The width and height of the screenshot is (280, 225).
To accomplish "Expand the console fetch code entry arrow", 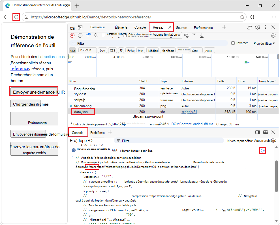I will 73,157.
